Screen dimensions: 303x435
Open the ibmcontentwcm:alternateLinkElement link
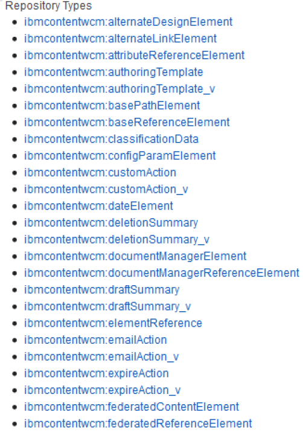click(120, 39)
